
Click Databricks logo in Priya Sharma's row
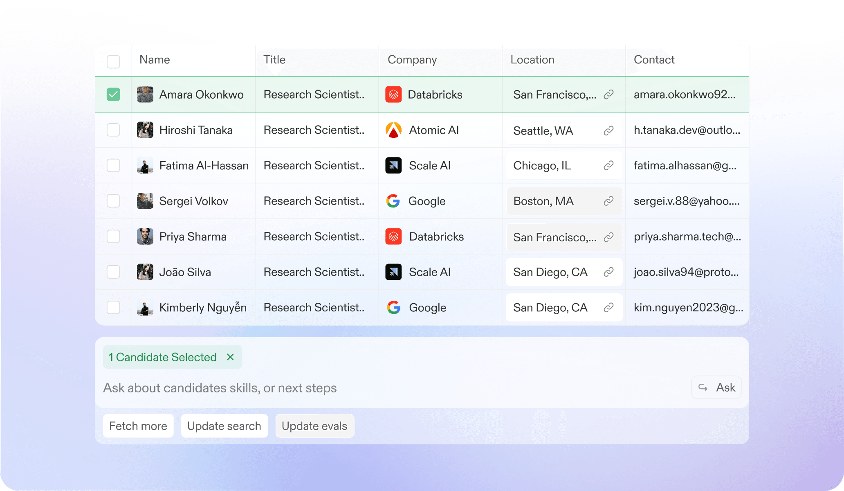(393, 236)
